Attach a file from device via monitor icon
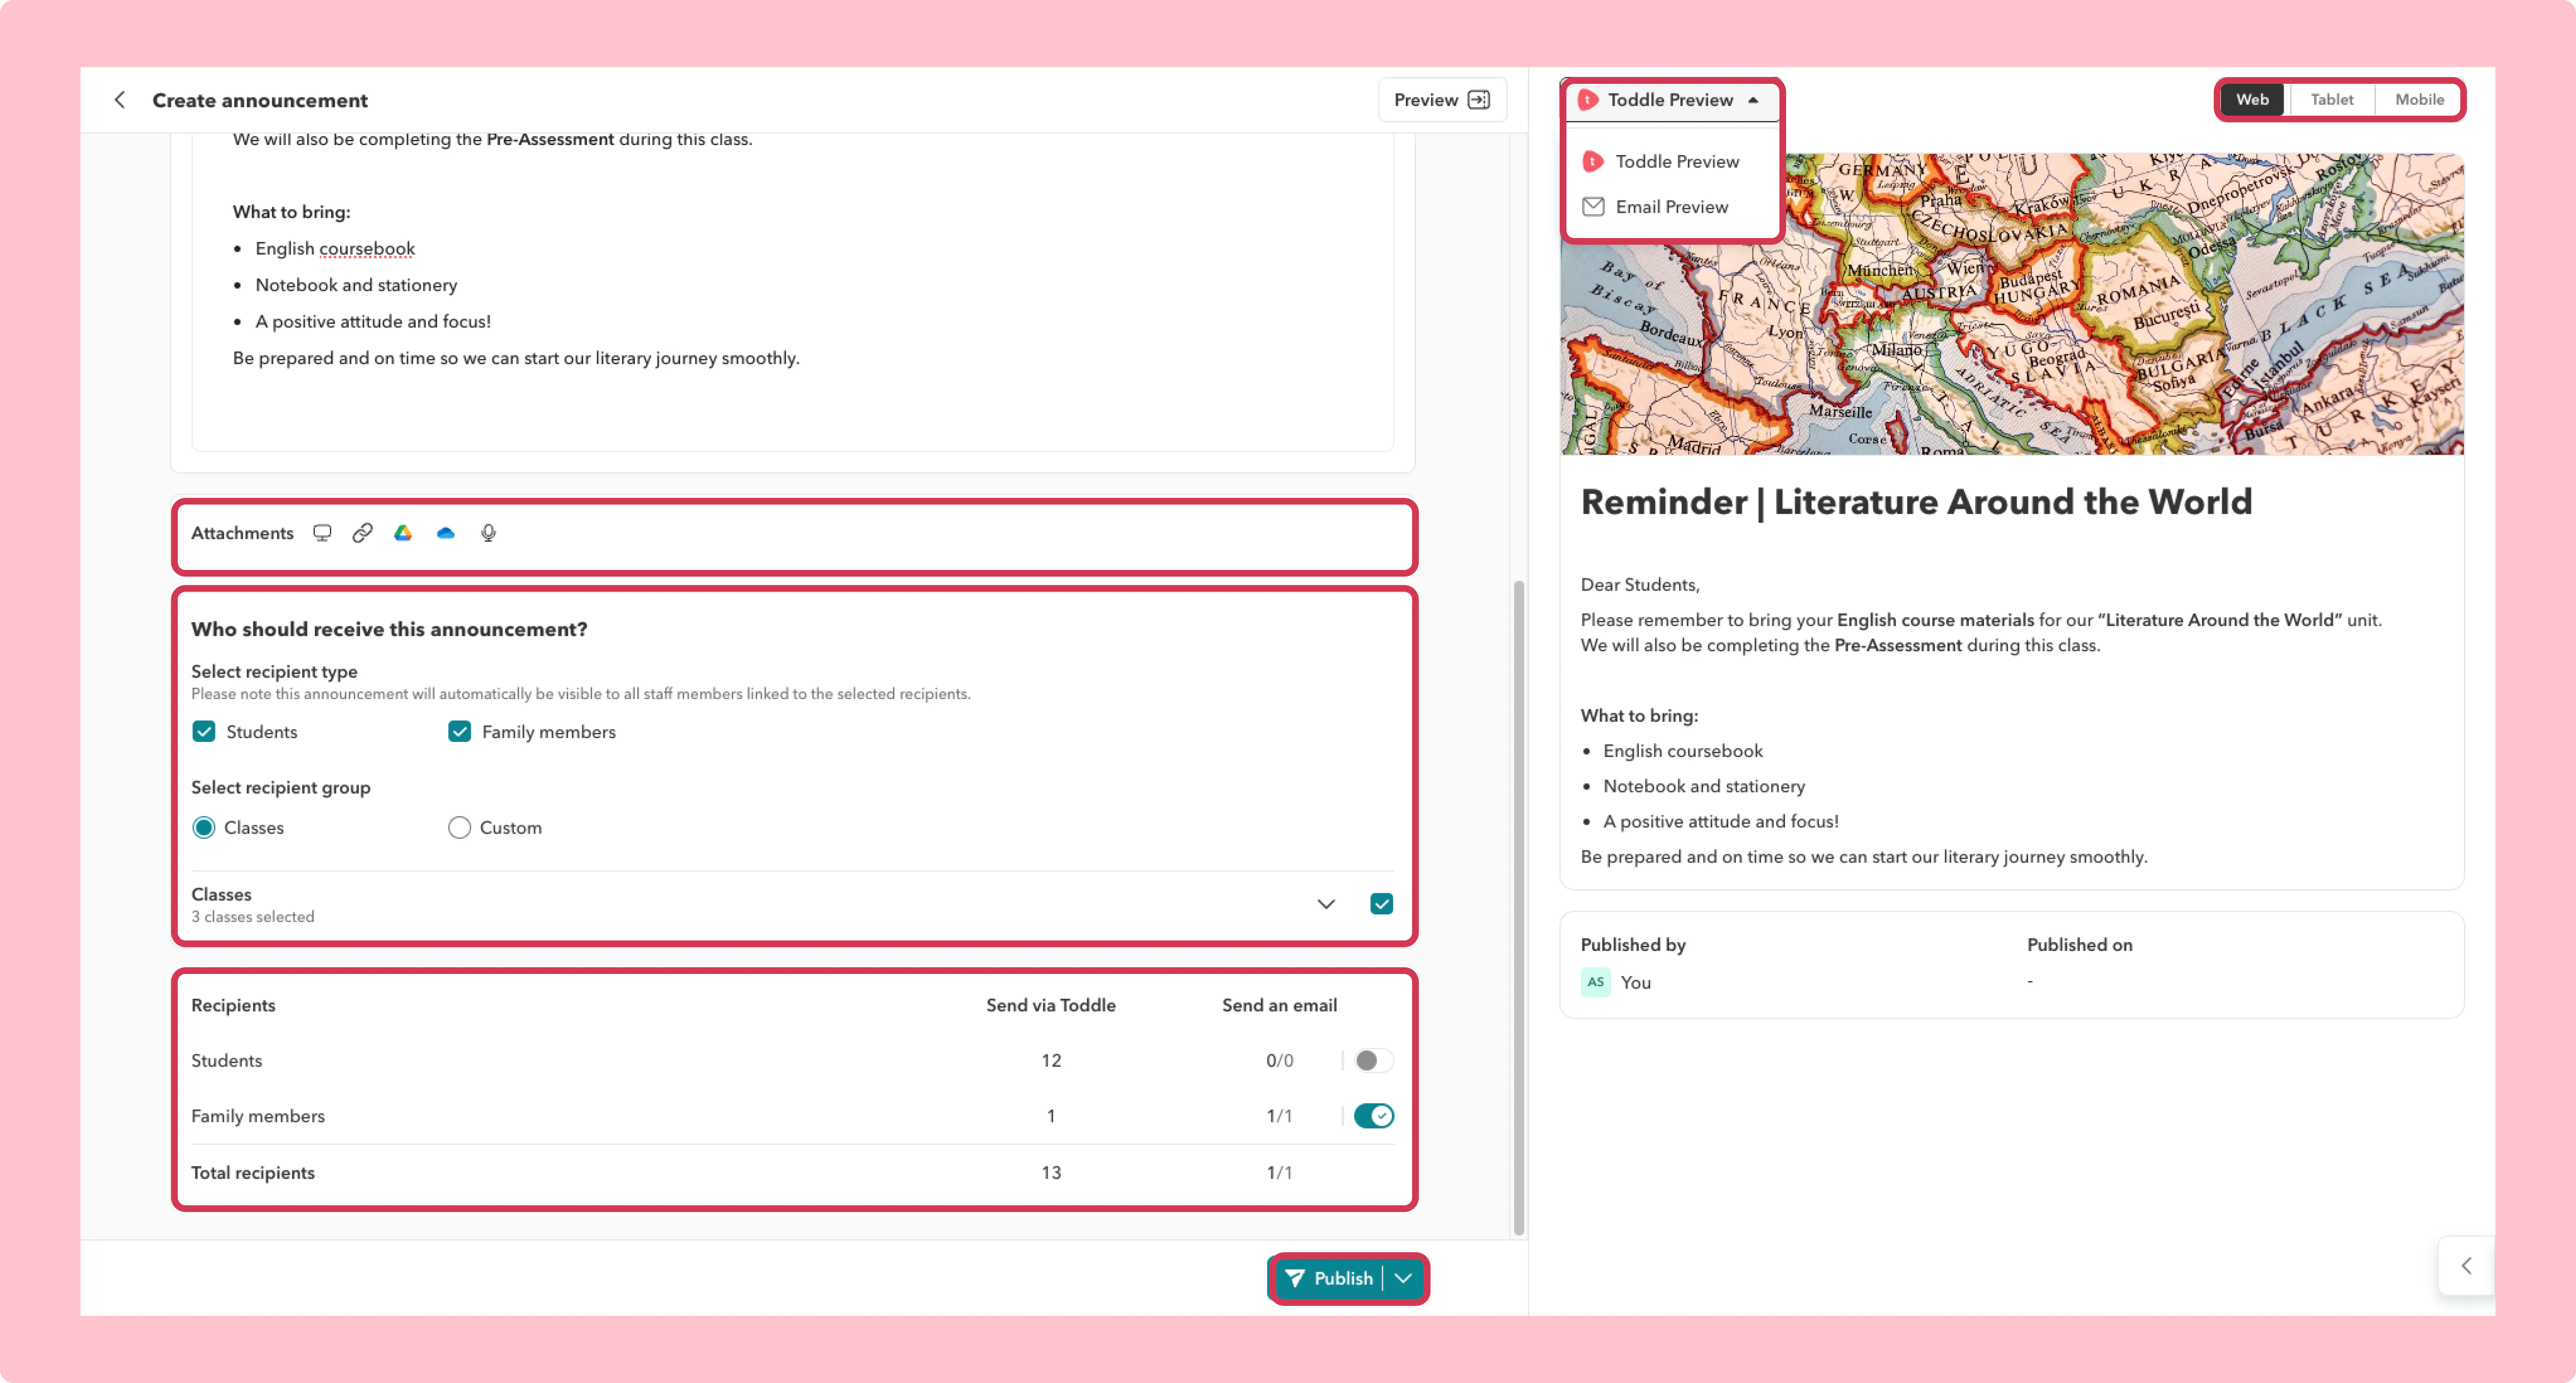 [x=322, y=534]
